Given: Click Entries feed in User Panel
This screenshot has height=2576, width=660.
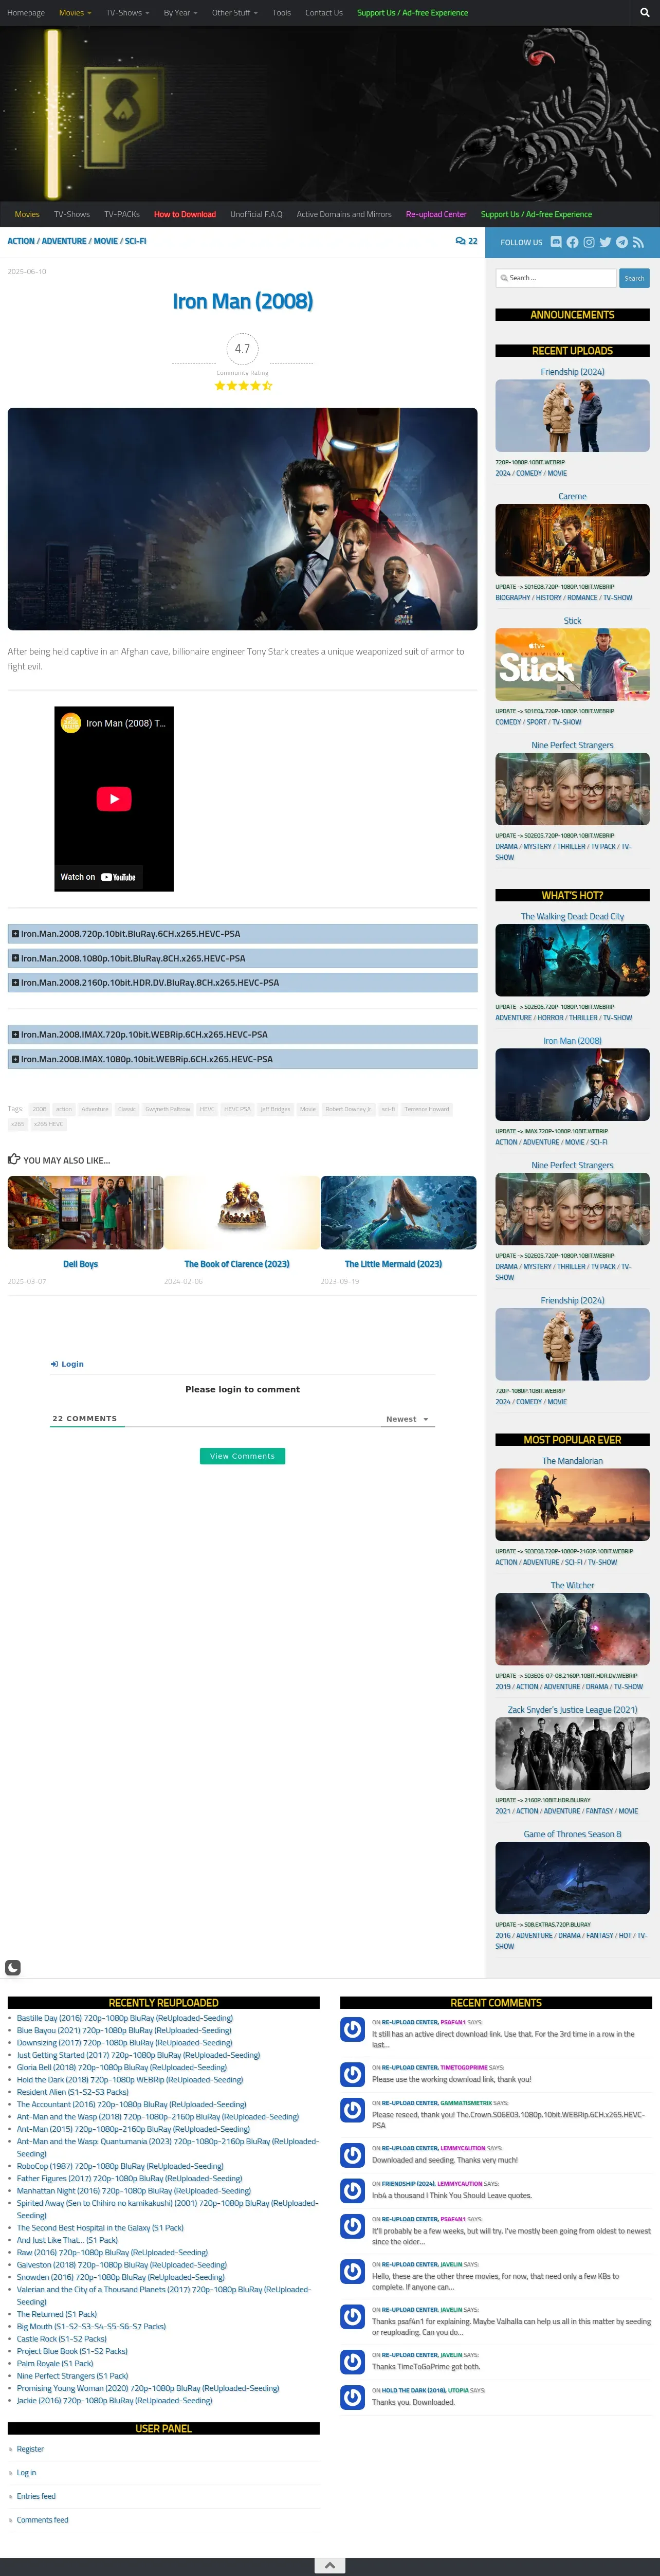Looking at the screenshot, I should coord(36,2496).
